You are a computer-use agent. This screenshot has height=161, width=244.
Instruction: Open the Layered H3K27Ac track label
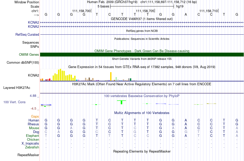[17, 88]
